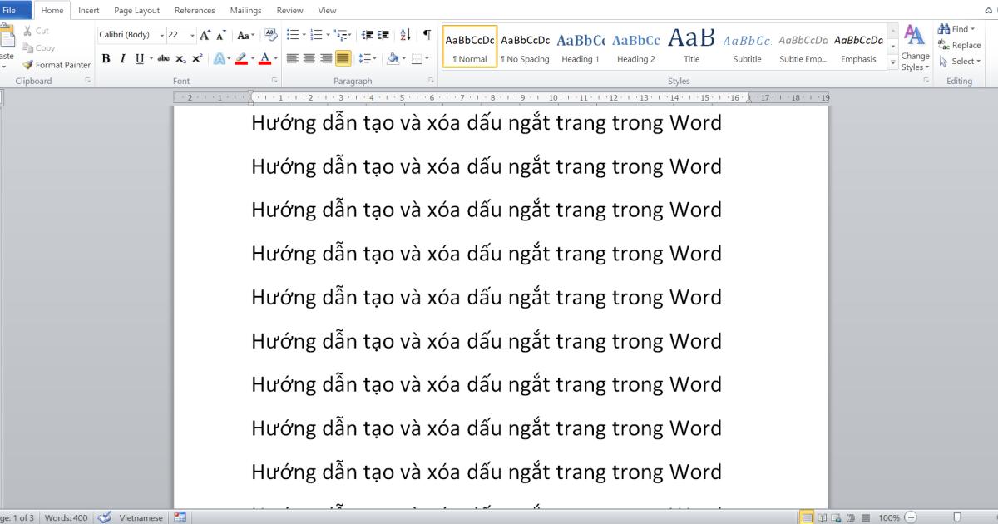This screenshot has width=998, height=524.
Task: Open font size dropdown
Action: (193, 35)
